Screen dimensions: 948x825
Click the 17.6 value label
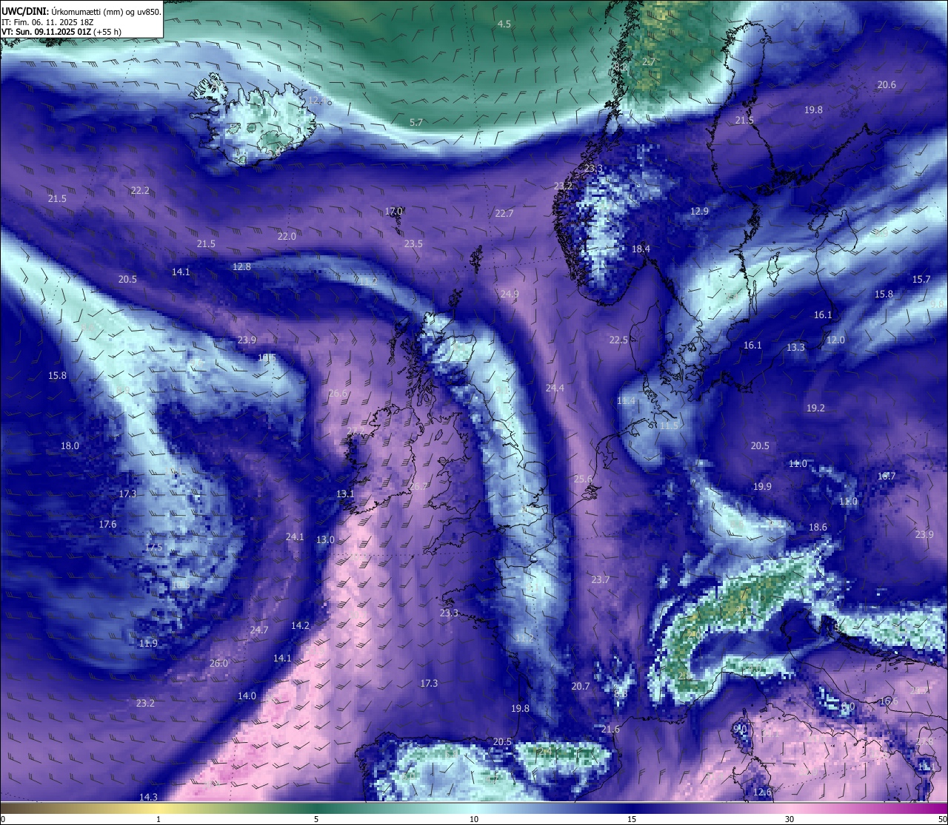pos(107,525)
